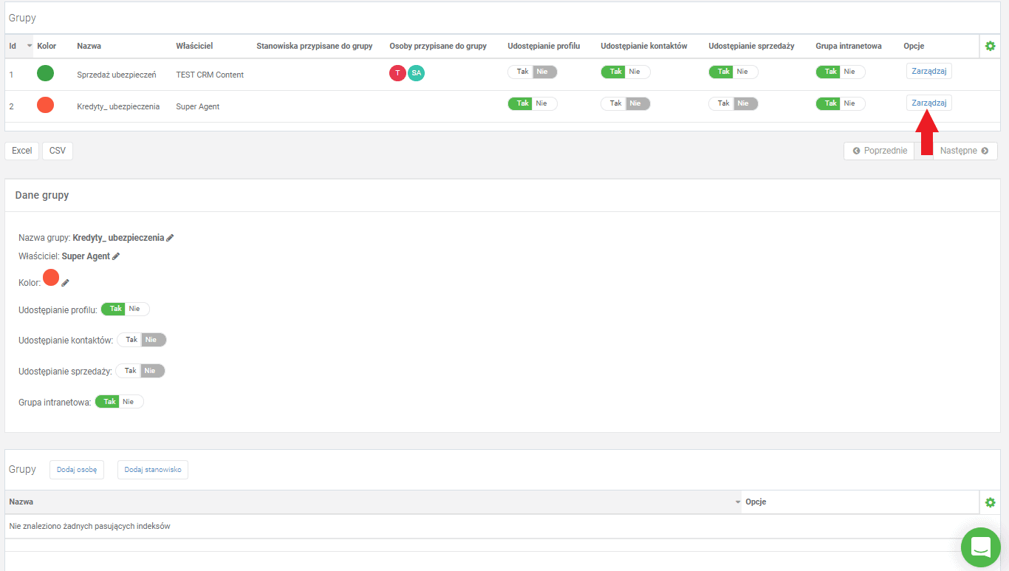
Task: Click the teal SA user avatar
Action: click(417, 73)
